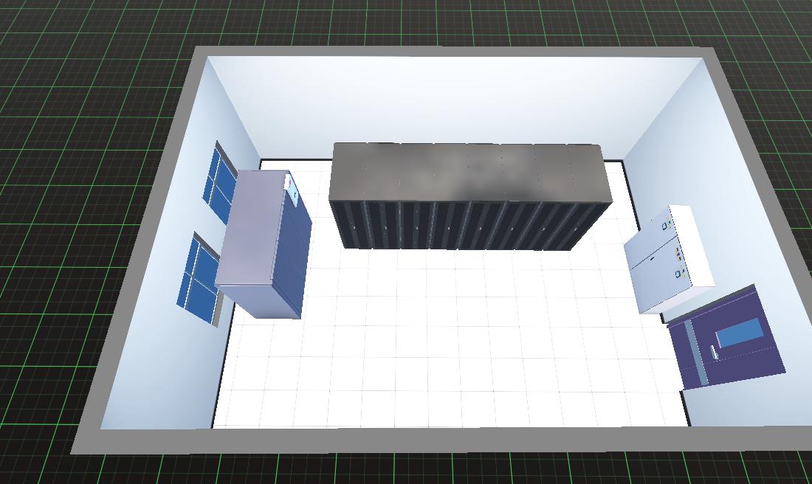812x484 pixels.
Task: Select the white electrical cabinet on right wall
Action: [x=664, y=258]
